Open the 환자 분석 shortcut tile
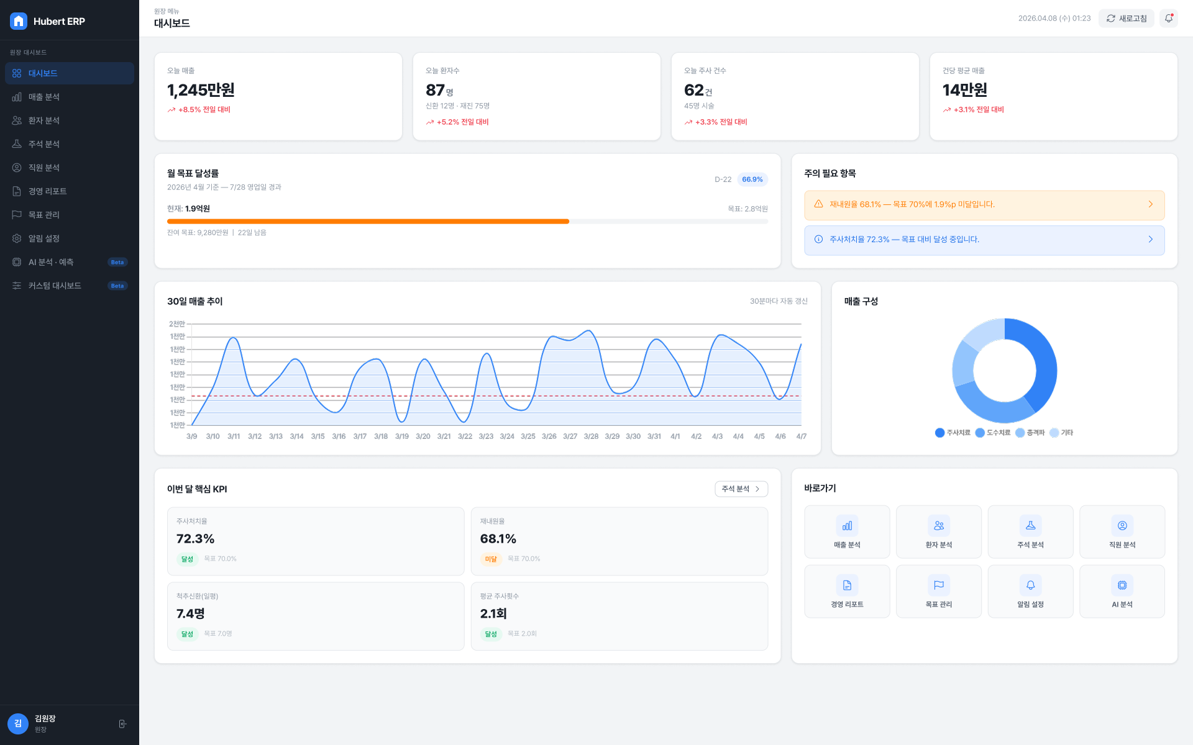 (x=939, y=532)
